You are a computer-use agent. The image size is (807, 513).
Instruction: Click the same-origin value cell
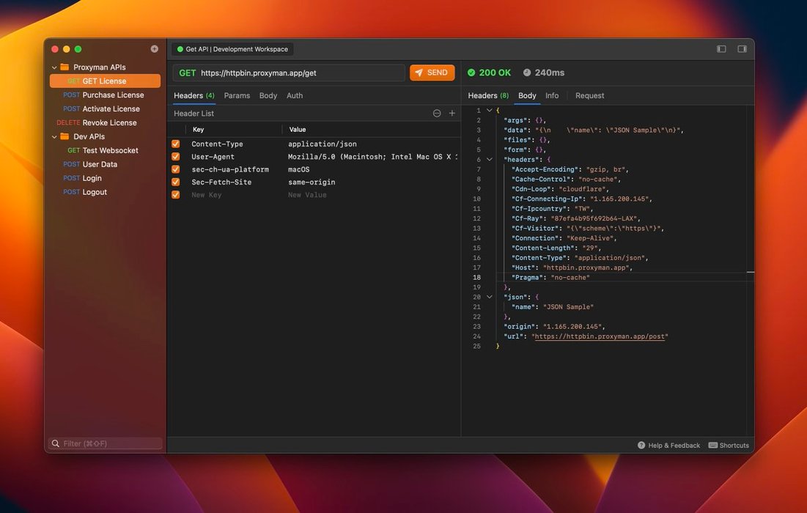coord(312,182)
